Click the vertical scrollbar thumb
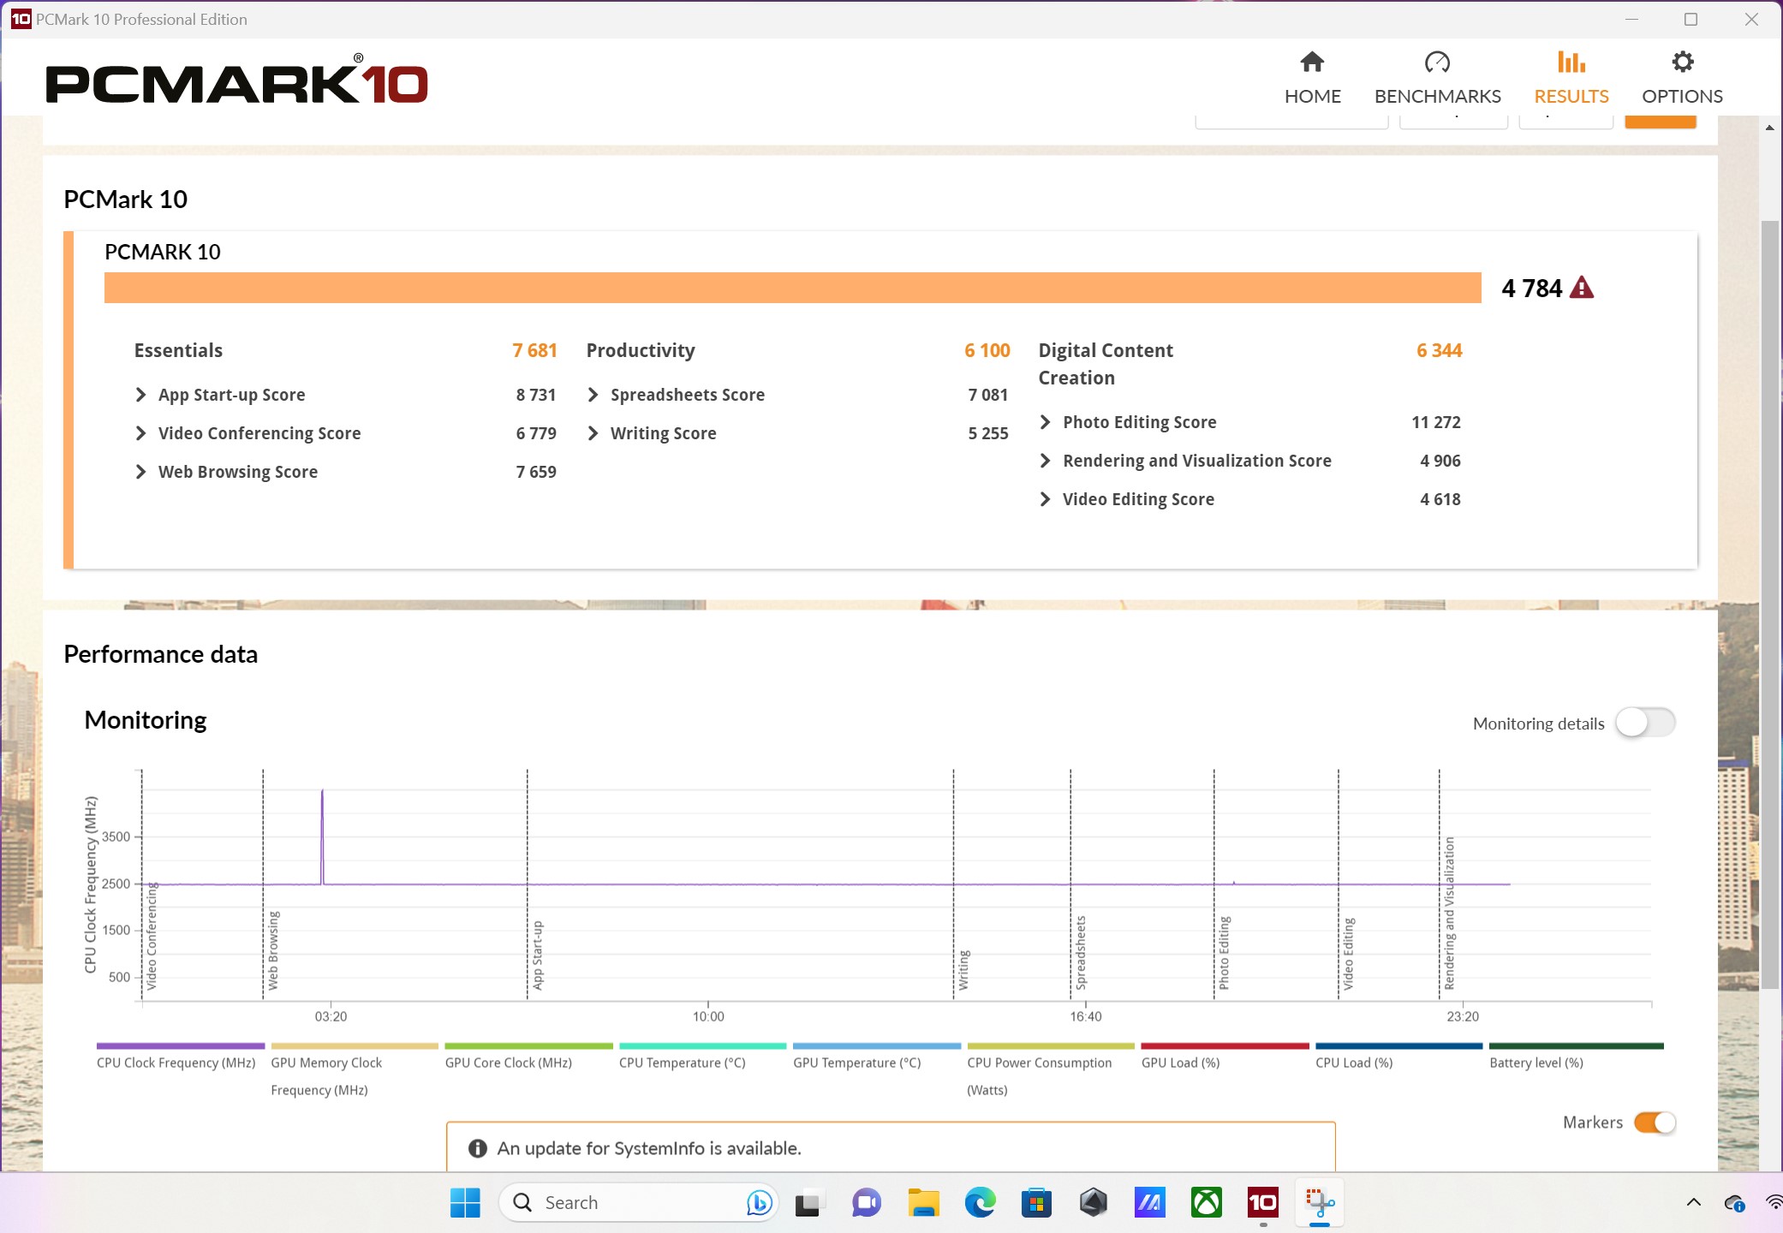This screenshot has height=1233, width=1783. (x=1769, y=605)
